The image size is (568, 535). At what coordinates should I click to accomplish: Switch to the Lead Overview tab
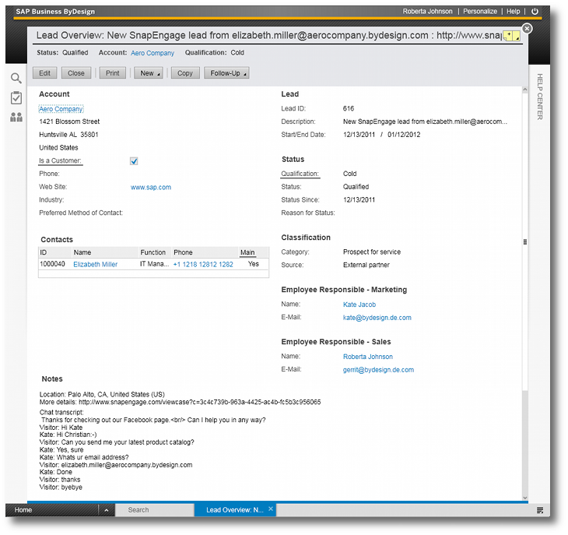234,510
